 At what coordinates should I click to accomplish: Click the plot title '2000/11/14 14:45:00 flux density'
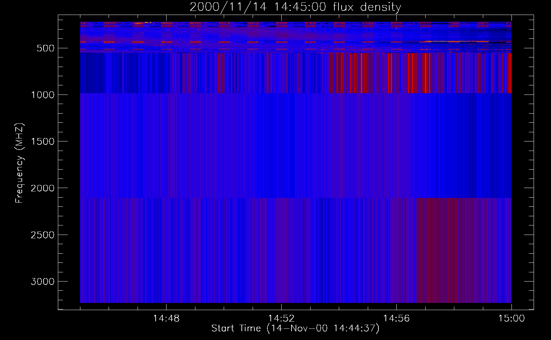[x=295, y=7]
